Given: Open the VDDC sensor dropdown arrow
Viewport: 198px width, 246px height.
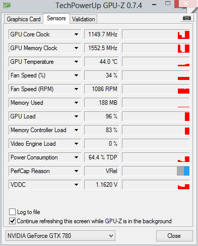Looking at the screenshot, I should tap(76, 185).
